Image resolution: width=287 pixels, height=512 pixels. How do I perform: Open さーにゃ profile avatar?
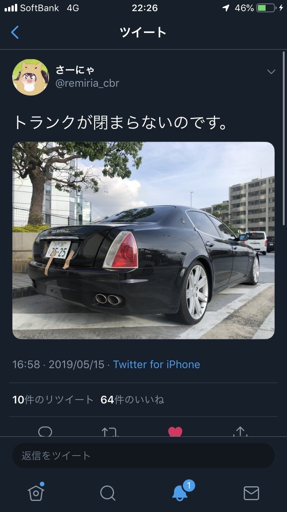[31, 77]
